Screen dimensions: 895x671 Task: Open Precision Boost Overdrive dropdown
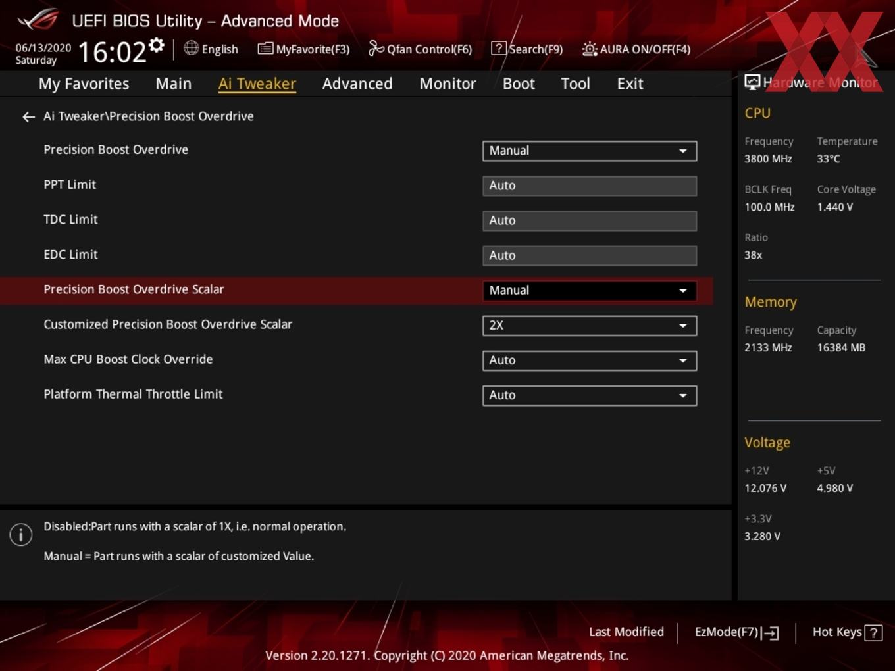(x=590, y=151)
